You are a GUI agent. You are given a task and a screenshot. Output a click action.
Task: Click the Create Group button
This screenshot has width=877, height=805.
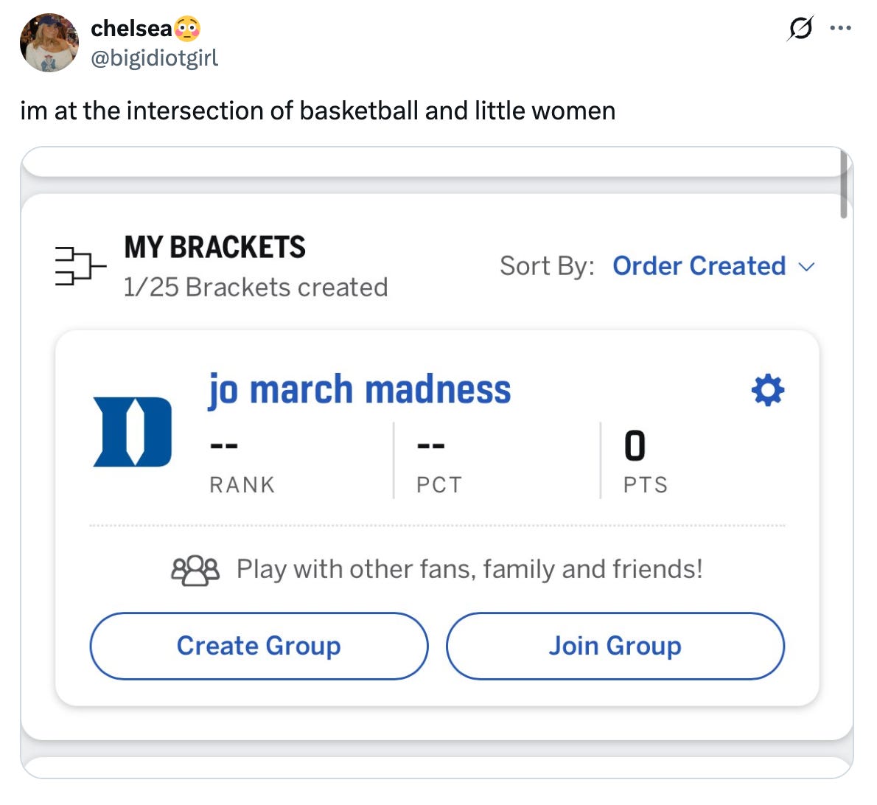point(259,646)
